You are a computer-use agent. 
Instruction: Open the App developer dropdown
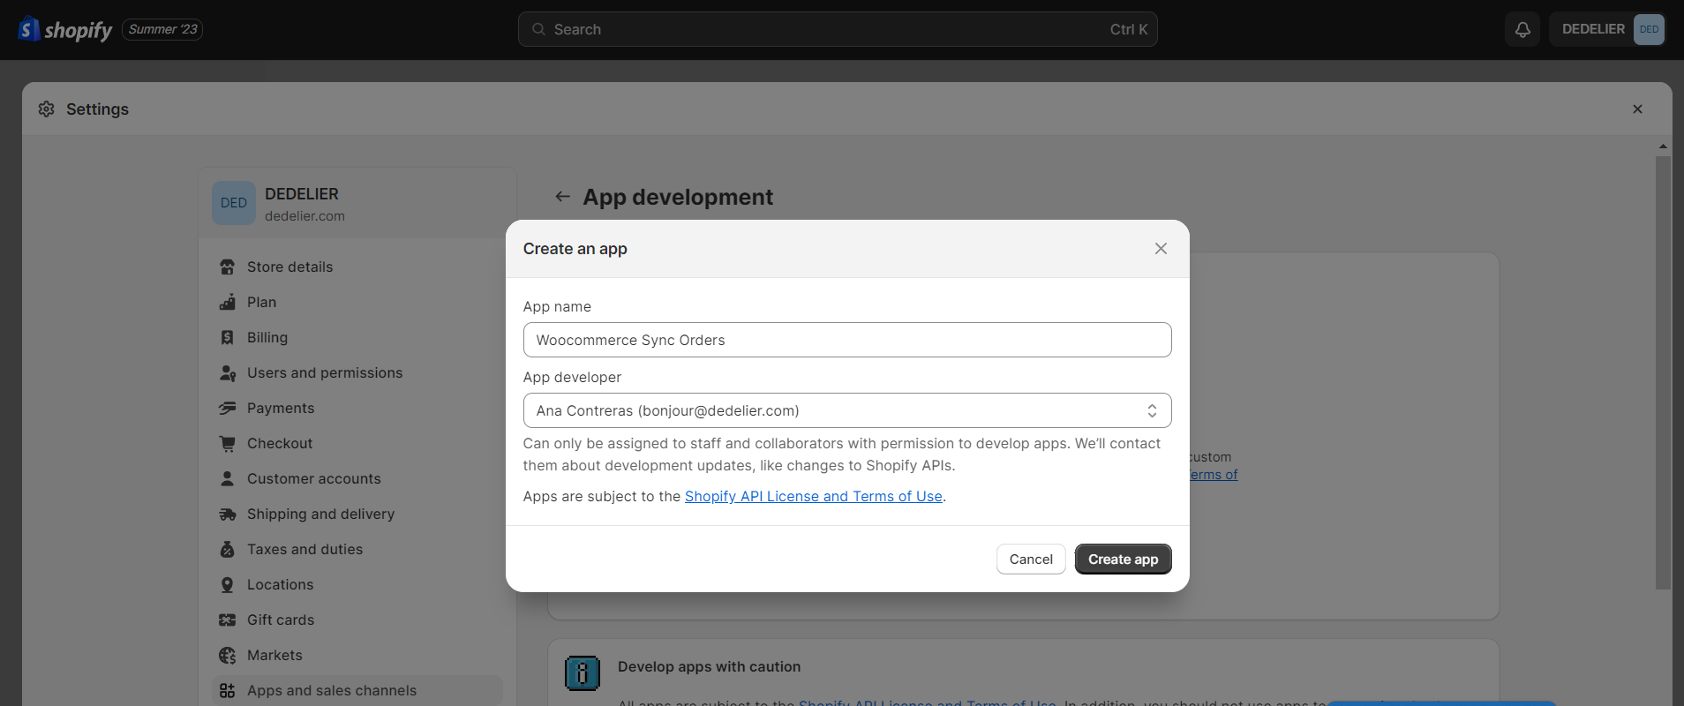[x=847, y=410]
